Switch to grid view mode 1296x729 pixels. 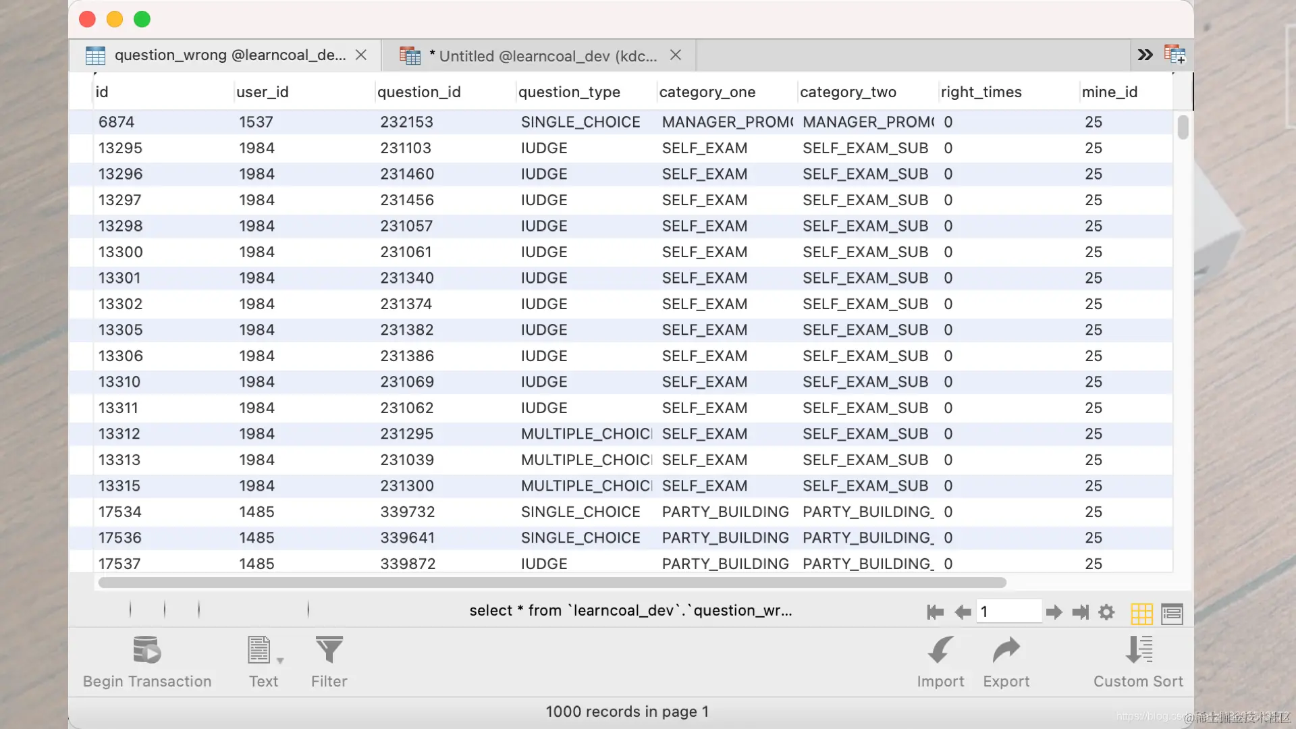click(x=1141, y=613)
